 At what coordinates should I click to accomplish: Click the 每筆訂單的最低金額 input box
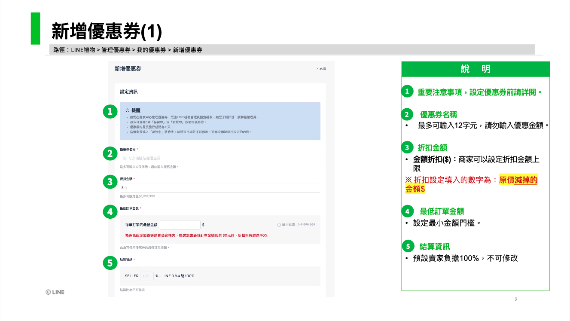click(180, 225)
